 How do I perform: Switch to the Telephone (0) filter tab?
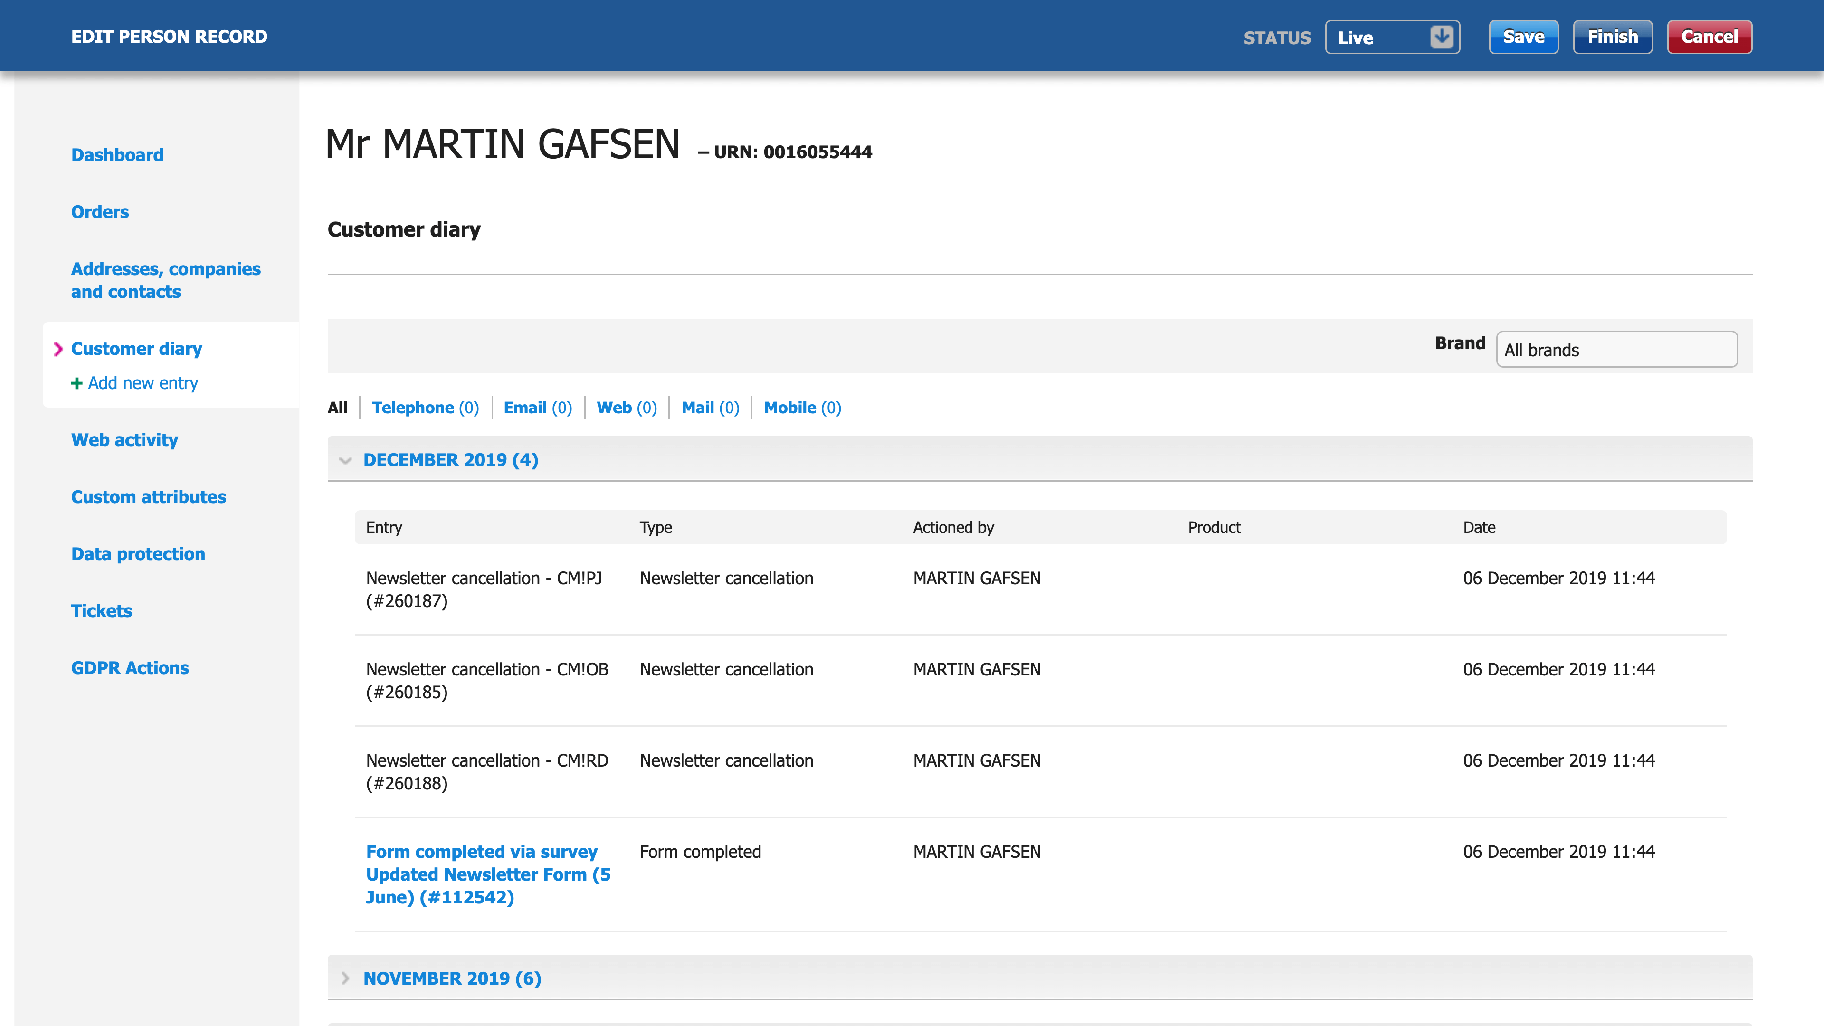pos(425,408)
